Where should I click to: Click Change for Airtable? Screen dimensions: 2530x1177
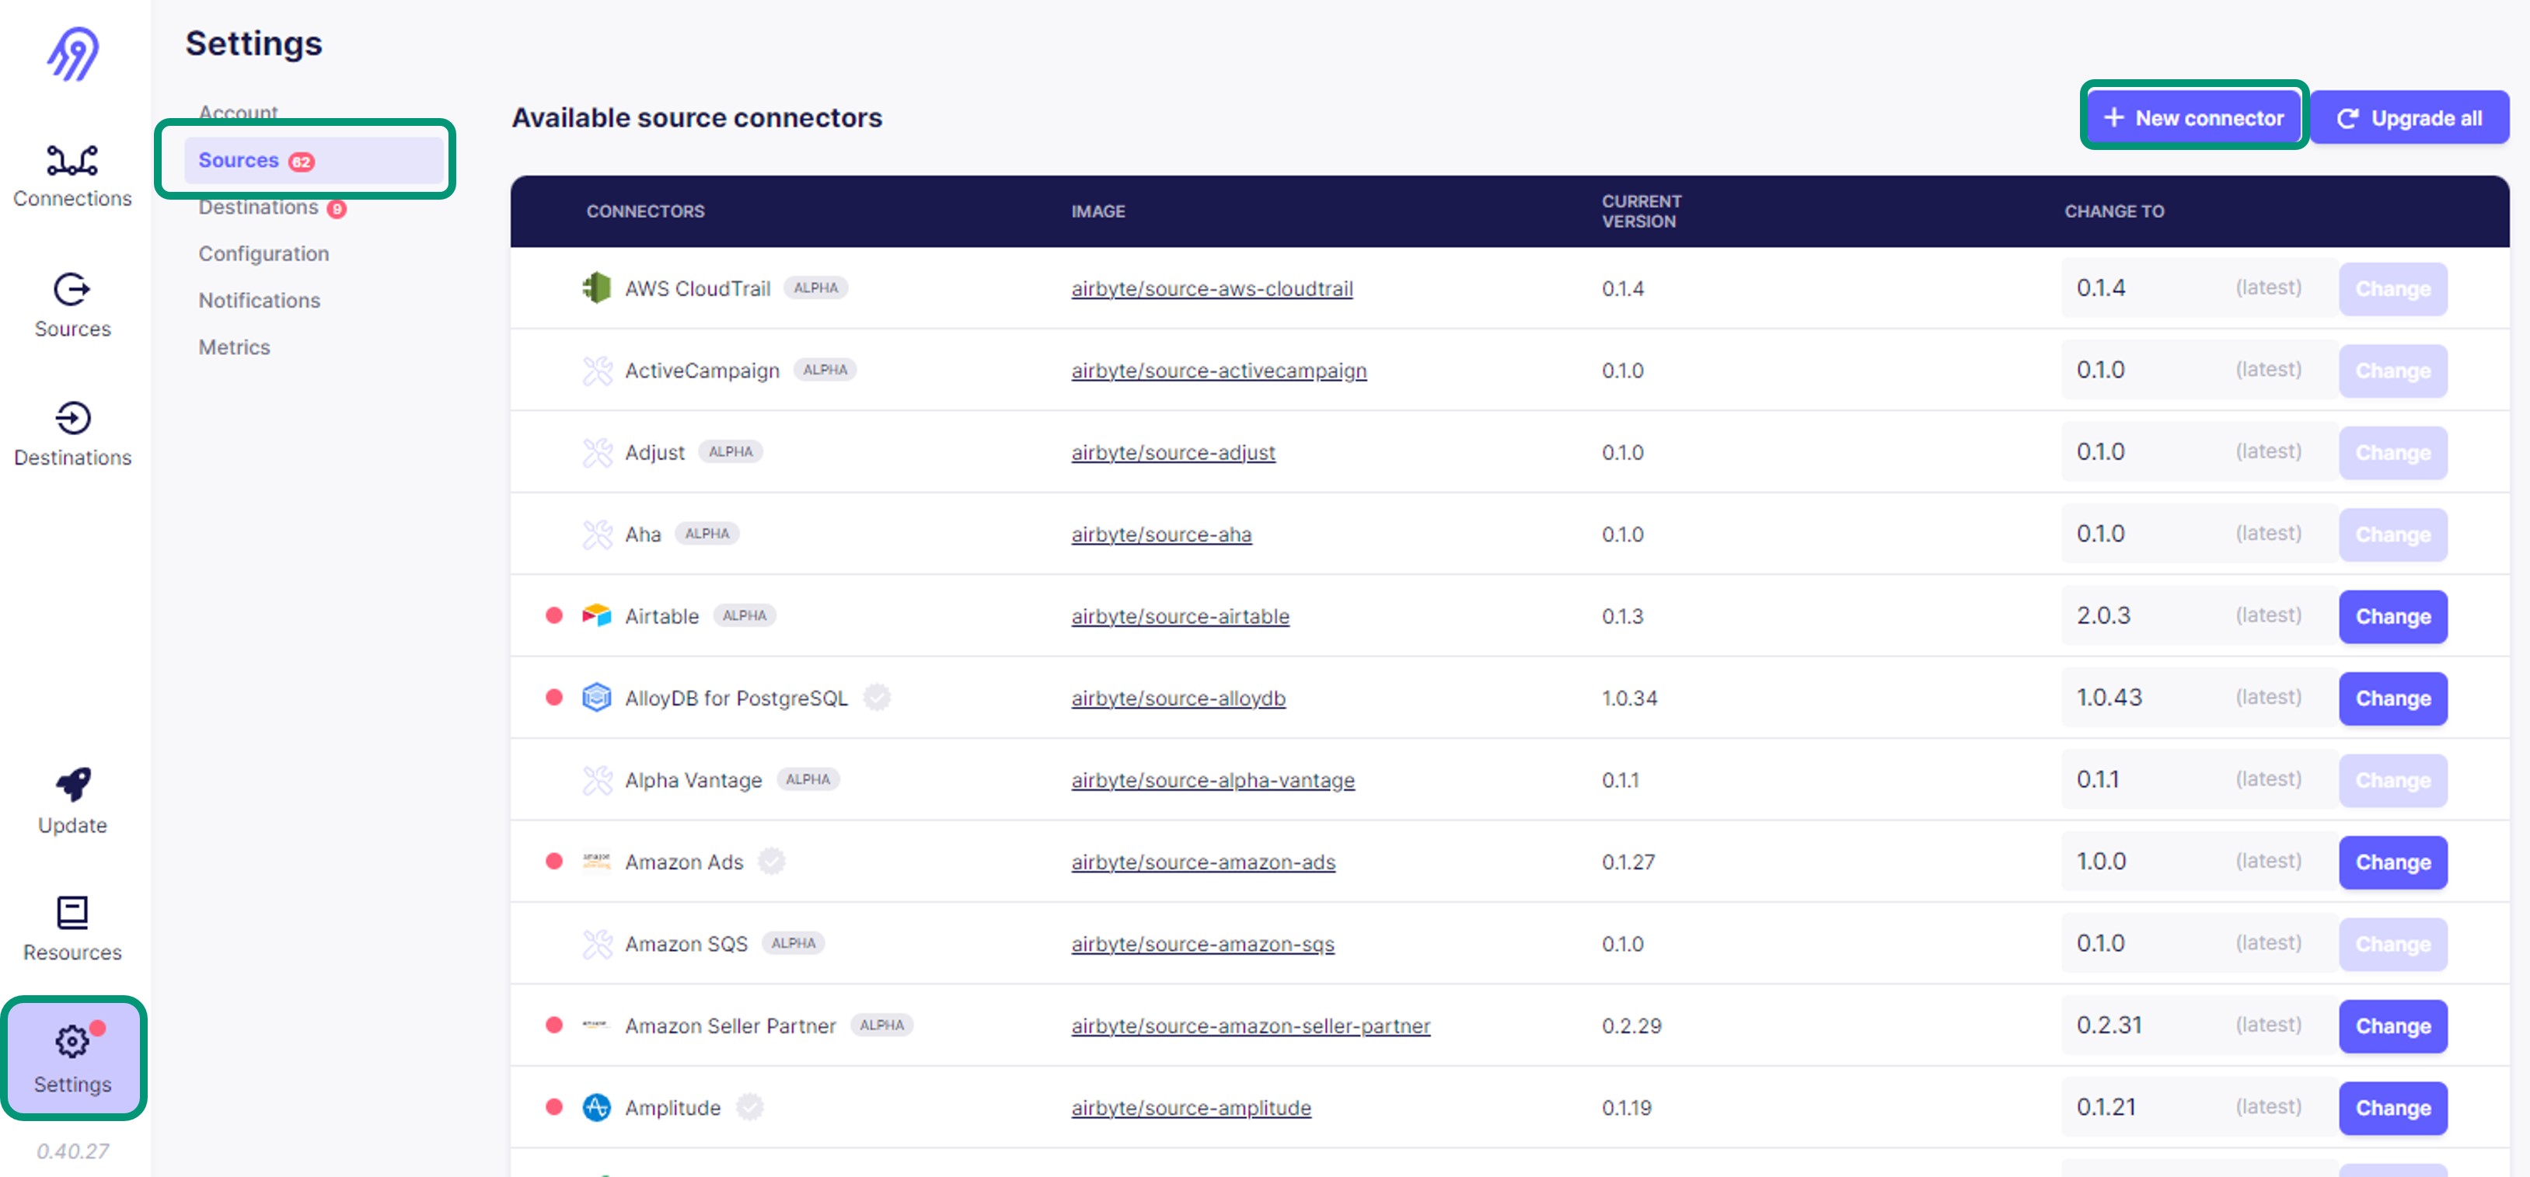pyautogui.click(x=2392, y=617)
